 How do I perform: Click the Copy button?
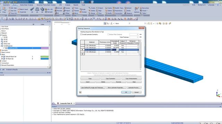(x=90, y=79)
